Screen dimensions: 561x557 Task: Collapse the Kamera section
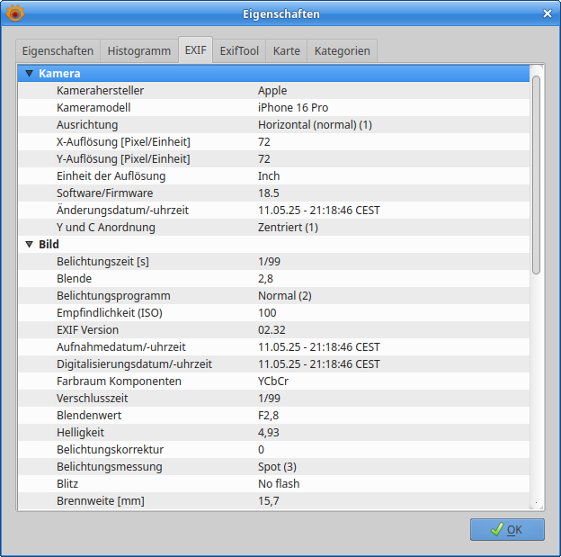coord(29,74)
